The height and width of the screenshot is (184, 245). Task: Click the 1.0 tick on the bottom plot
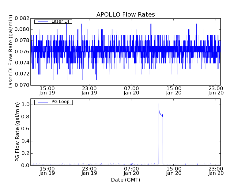coord(25,105)
